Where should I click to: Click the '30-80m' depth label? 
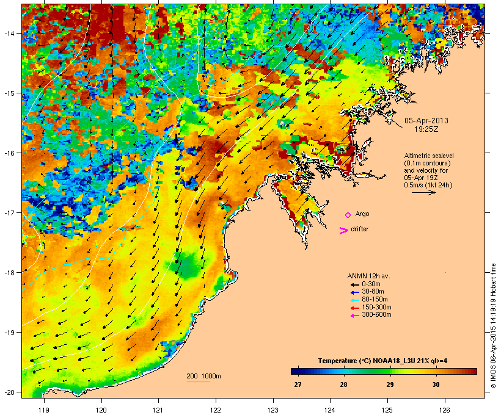tap(373, 292)
